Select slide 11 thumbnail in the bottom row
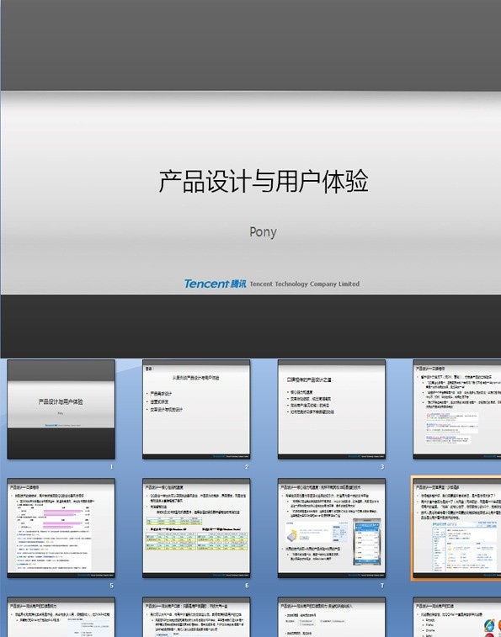Screen dimensions: 501x637 [332, 617]
